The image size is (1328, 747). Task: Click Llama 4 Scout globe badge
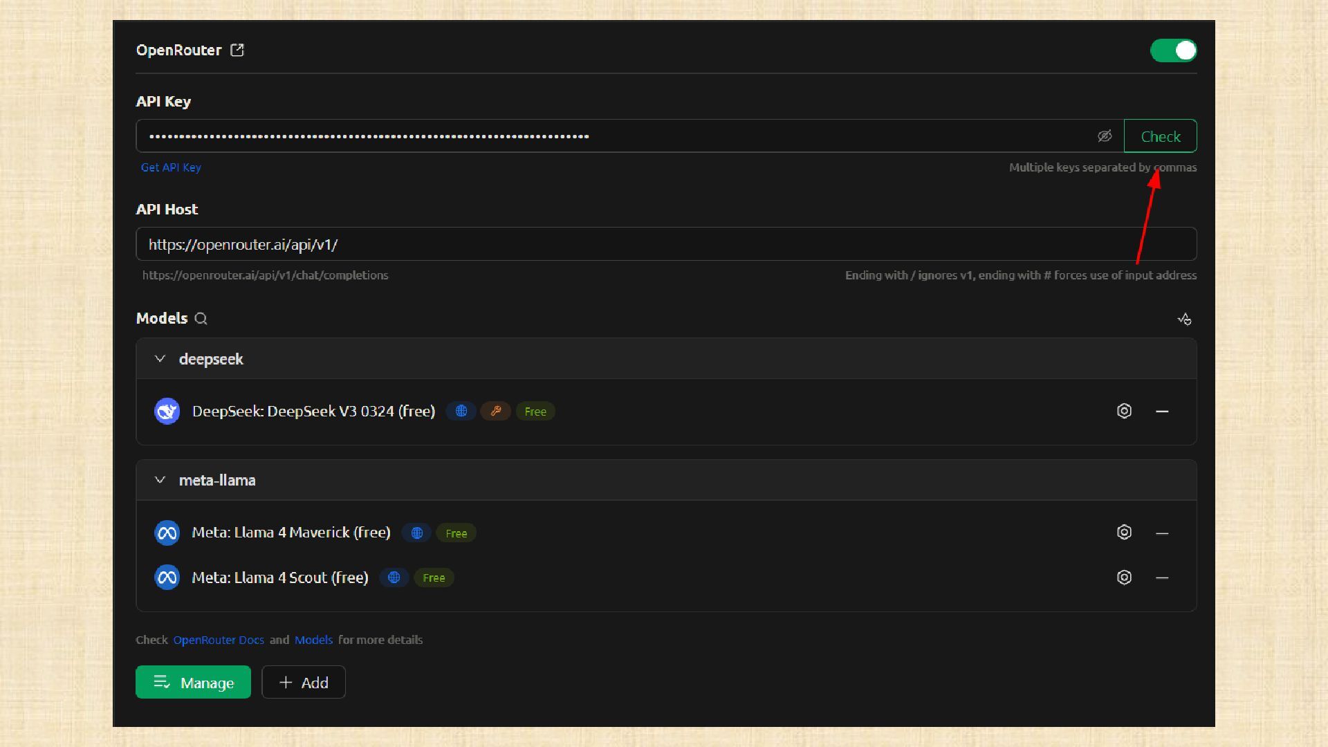[394, 578]
